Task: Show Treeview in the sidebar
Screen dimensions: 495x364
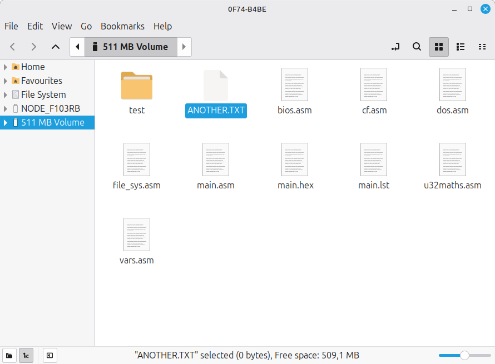Action: pos(26,355)
